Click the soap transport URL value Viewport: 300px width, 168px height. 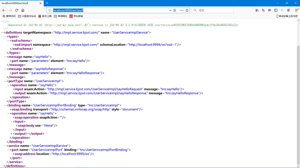click(80, 110)
